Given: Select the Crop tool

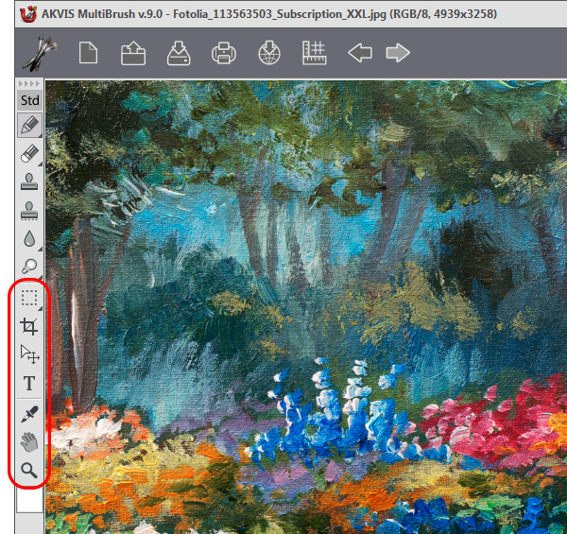Looking at the screenshot, I should 29,326.
